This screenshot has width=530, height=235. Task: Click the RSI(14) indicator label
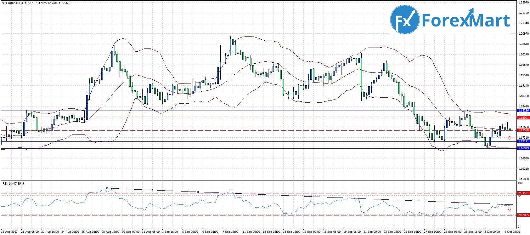(x=9, y=183)
